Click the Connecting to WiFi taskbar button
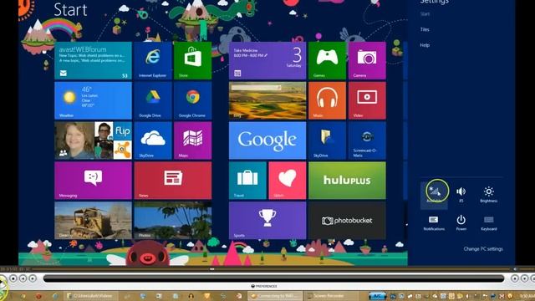Viewport: 535px width, 301px height. [x=275, y=296]
